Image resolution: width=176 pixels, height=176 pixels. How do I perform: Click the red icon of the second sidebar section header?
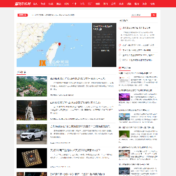pyautogui.click(x=120, y=68)
